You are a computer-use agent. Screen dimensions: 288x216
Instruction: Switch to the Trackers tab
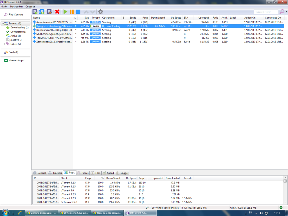pos(55,173)
